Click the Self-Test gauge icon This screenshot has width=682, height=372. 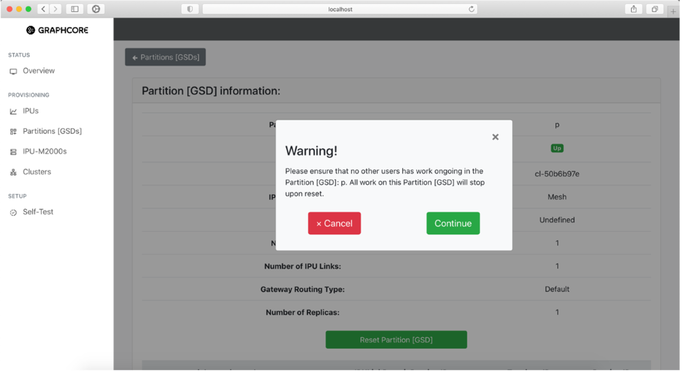coord(13,212)
